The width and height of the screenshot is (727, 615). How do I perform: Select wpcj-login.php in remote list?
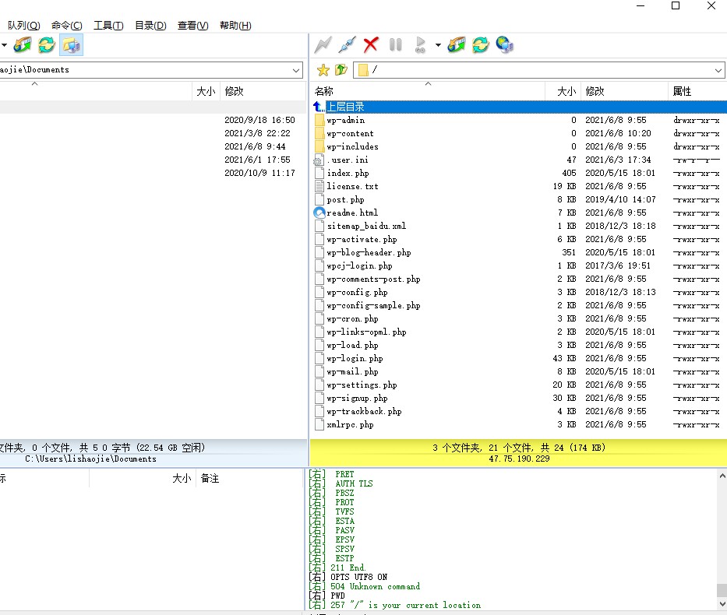click(x=359, y=265)
